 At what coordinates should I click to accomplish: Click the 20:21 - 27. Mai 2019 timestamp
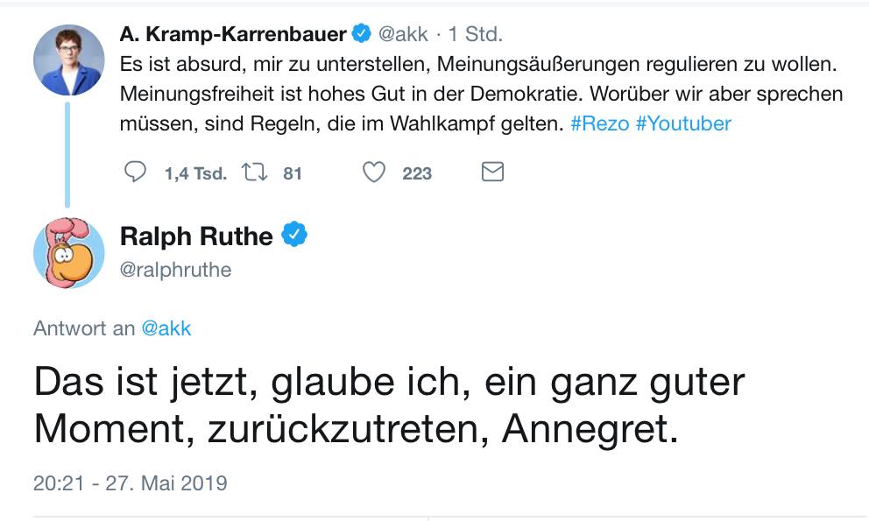pos(130,482)
